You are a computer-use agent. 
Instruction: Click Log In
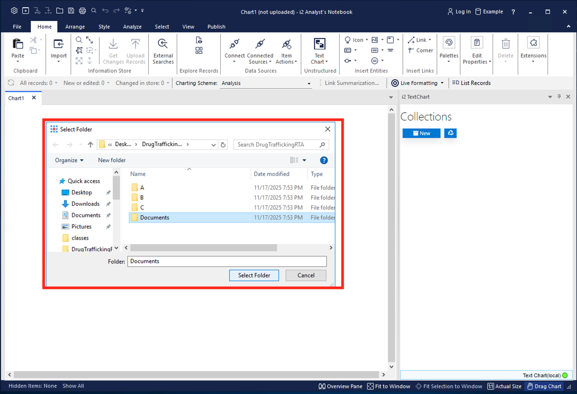(459, 12)
